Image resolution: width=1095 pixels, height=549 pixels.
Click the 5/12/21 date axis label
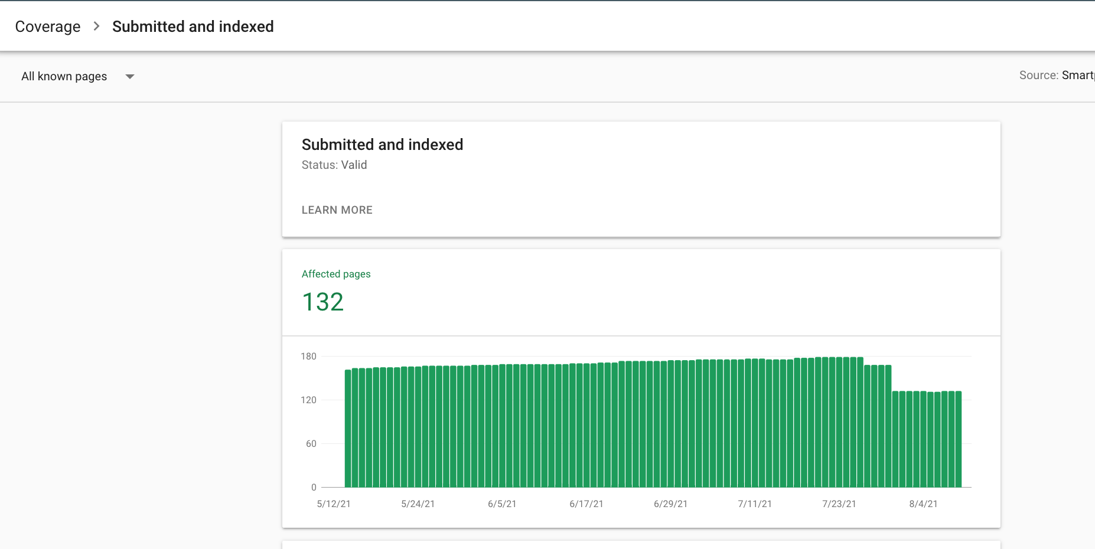point(334,504)
